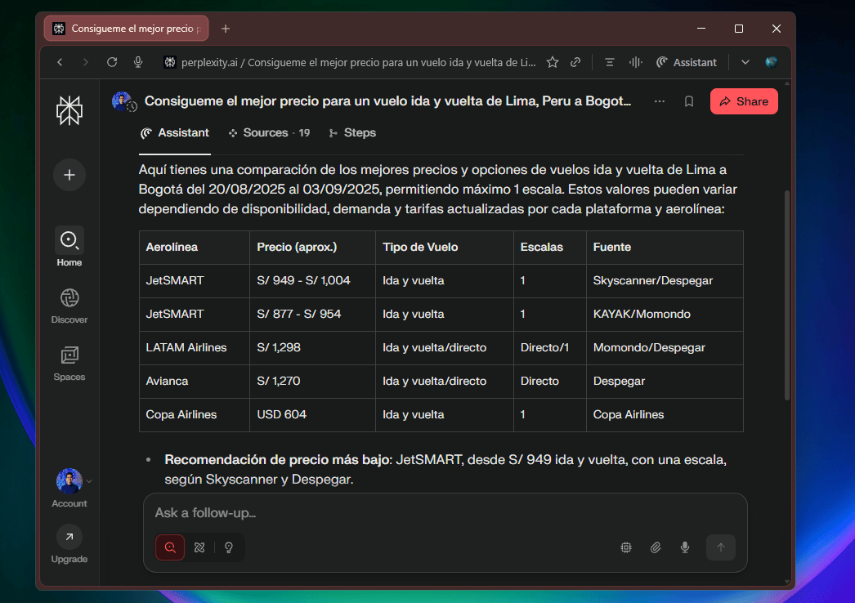This screenshot has height=603, width=855.
Task: Focus the 'Ask a follow-up' input field
Action: (445, 513)
